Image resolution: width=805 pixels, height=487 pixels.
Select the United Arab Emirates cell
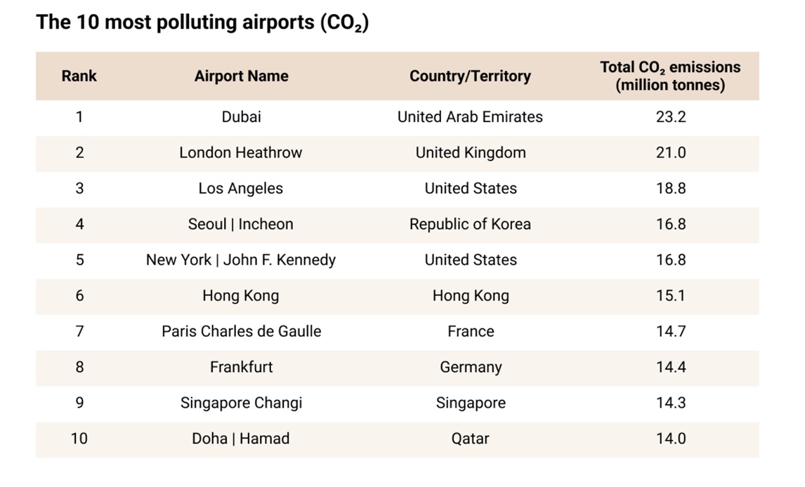pos(470,117)
